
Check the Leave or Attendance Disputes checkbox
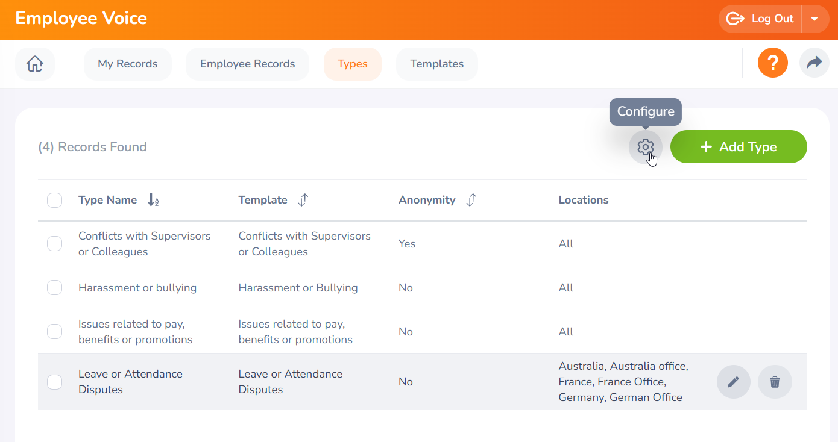55,382
